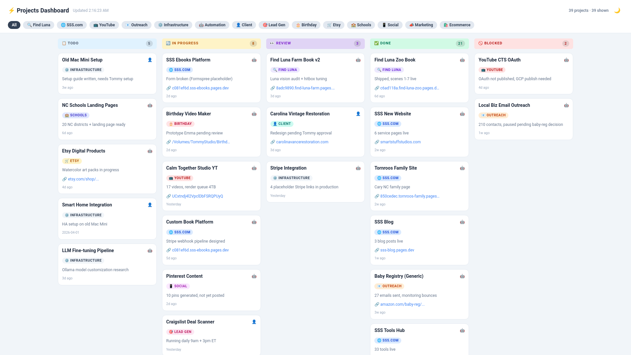Click the lightning bolt dashboard logo
The height and width of the screenshot is (355, 631).
[12, 11]
